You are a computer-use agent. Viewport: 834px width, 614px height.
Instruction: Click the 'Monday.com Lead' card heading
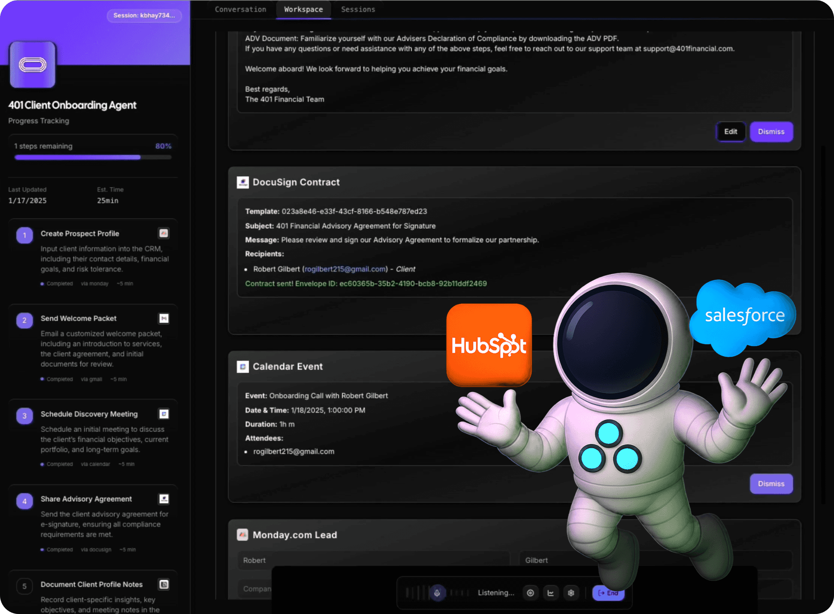tap(295, 535)
